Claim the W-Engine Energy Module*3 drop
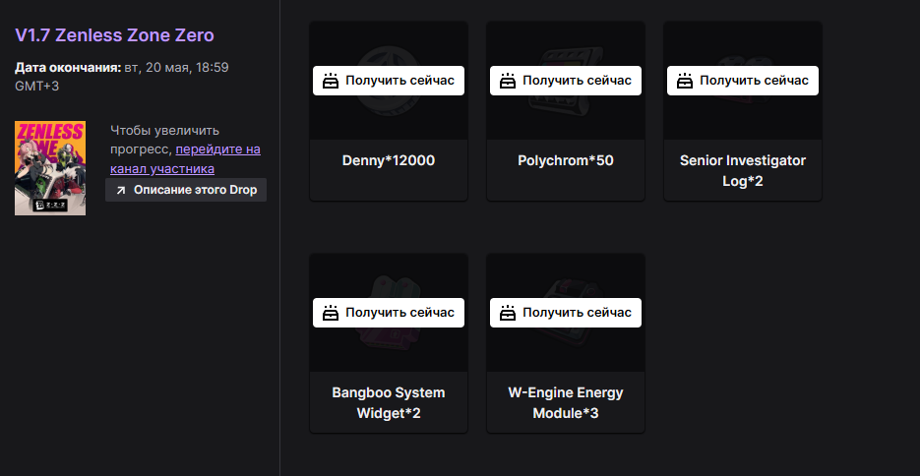The height and width of the screenshot is (476, 920). [566, 313]
